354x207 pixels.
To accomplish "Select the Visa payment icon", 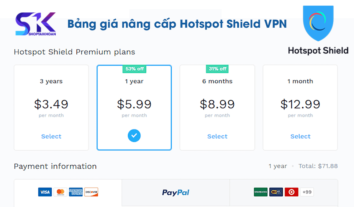I will click(45, 192).
